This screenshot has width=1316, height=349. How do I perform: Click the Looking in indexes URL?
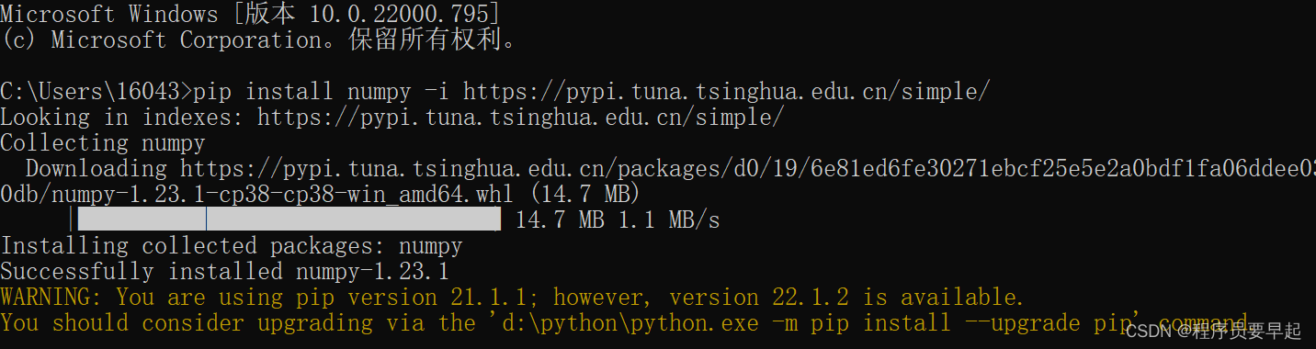coord(521,118)
